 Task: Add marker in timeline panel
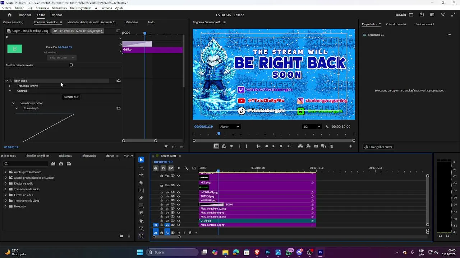[x=179, y=168]
